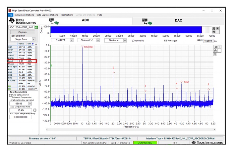Open the Blackman window dropdown
Screen dimensions: 232x154
click(125, 40)
